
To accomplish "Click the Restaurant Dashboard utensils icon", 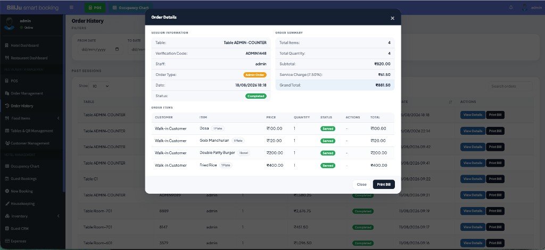I will click(x=7, y=58).
